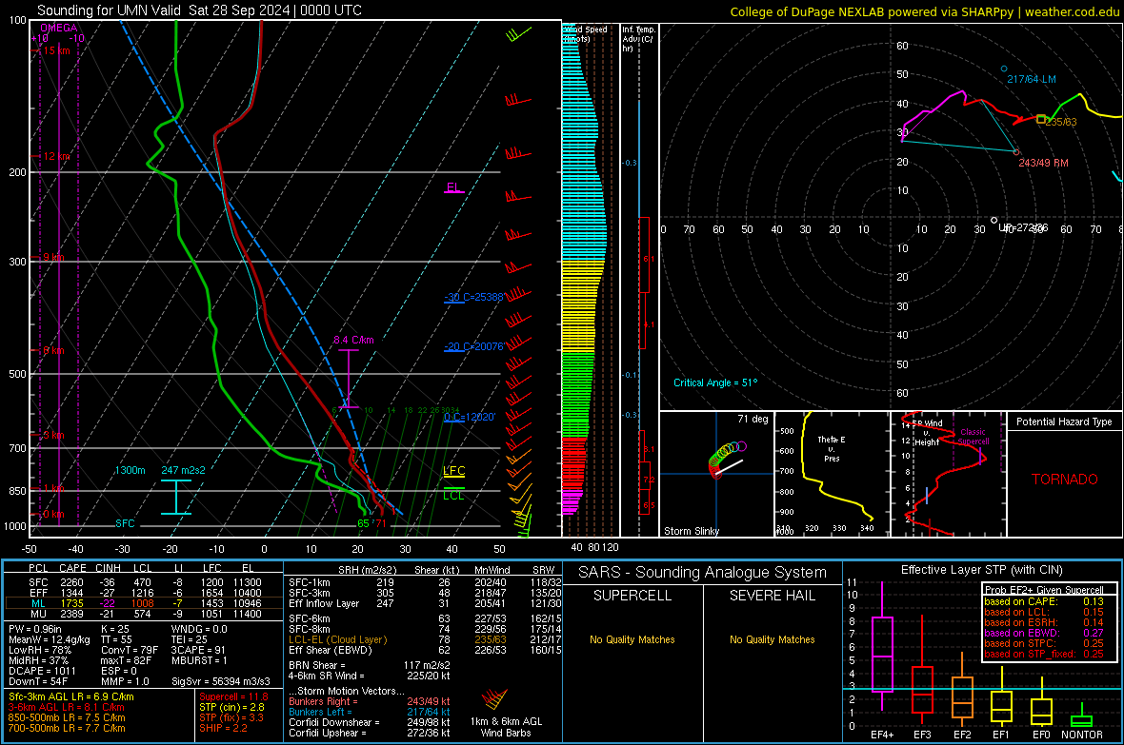Click the TORNADO hazard type text

tap(1065, 480)
